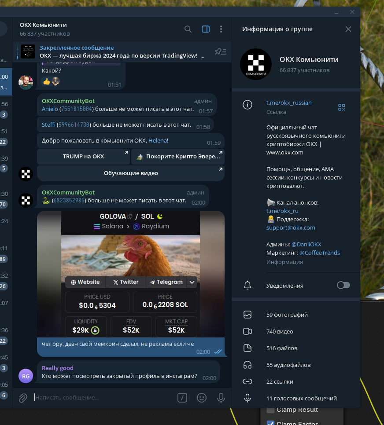Screen dimensions: 384x425
Task: Click the second emoji reaction beside thumbs up
Action: (55, 81)
